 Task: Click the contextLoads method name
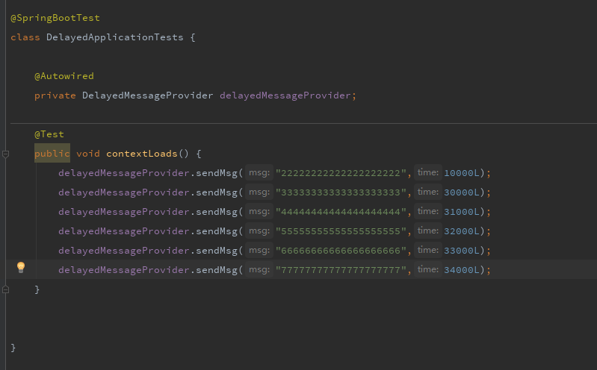click(142, 154)
